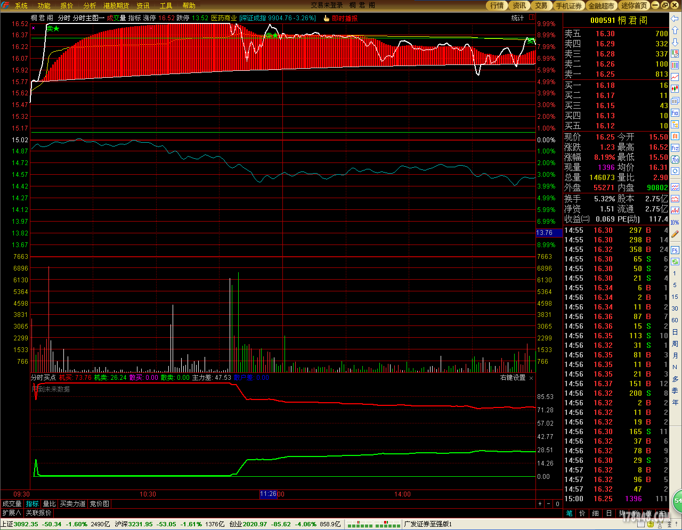Click the green refresh icon in sidebar
This screenshot has width=682, height=530.
point(675,262)
